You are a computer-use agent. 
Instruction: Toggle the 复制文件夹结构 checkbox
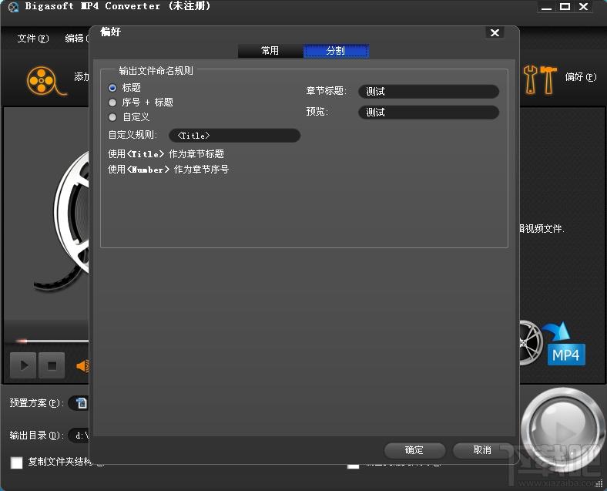coord(17,462)
